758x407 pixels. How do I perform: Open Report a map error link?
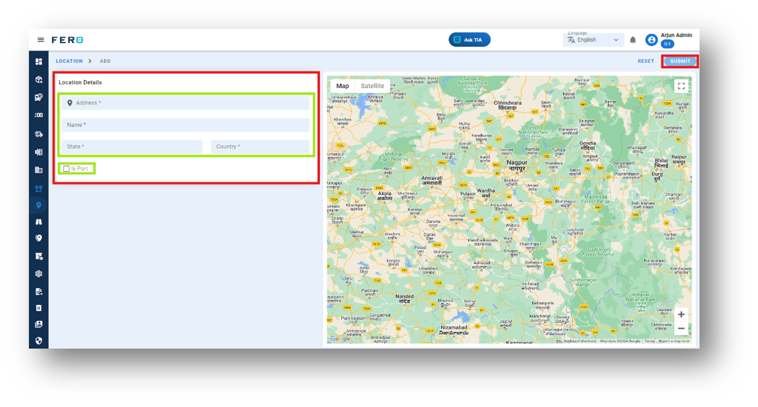tap(674, 341)
